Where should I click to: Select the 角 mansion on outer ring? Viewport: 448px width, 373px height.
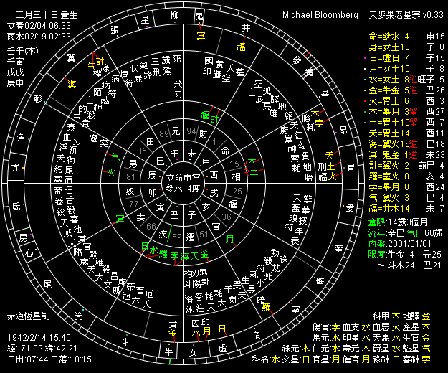coord(22,137)
